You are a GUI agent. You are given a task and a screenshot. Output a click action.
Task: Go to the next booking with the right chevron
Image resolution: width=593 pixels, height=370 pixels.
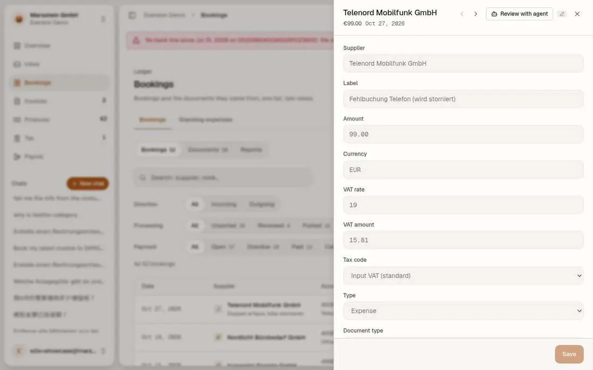pyautogui.click(x=475, y=14)
